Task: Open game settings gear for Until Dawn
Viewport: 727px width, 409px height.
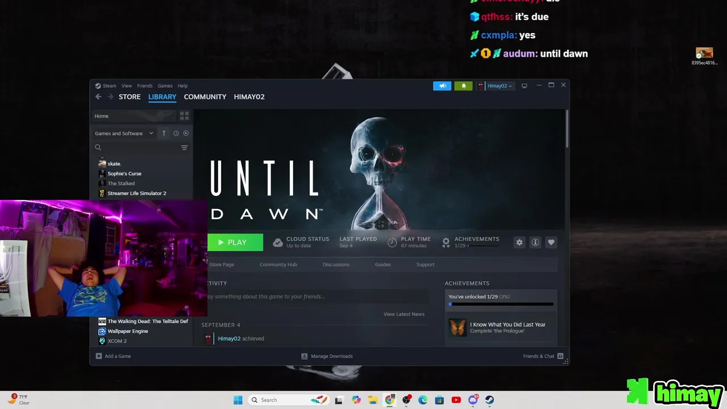Action: click(519, 243)
